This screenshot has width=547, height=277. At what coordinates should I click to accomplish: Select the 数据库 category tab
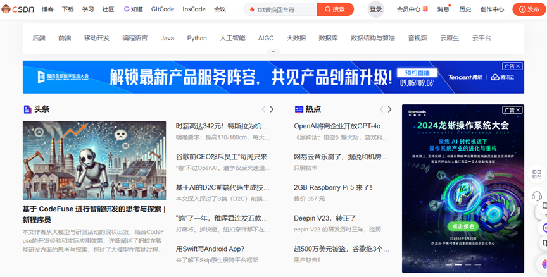point(329,39)
